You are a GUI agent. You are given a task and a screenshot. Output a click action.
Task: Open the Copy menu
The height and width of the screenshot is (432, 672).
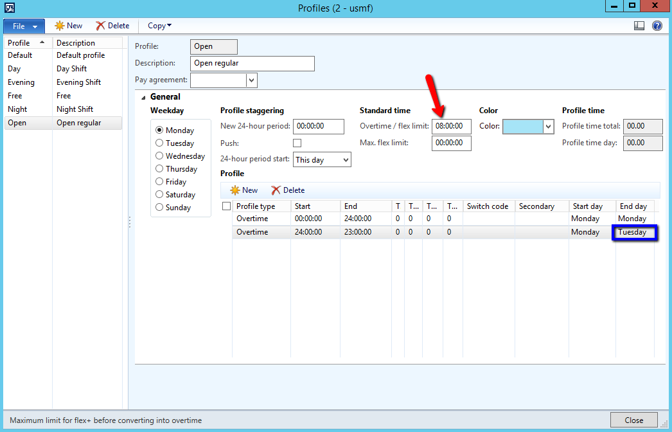[159, 26]
